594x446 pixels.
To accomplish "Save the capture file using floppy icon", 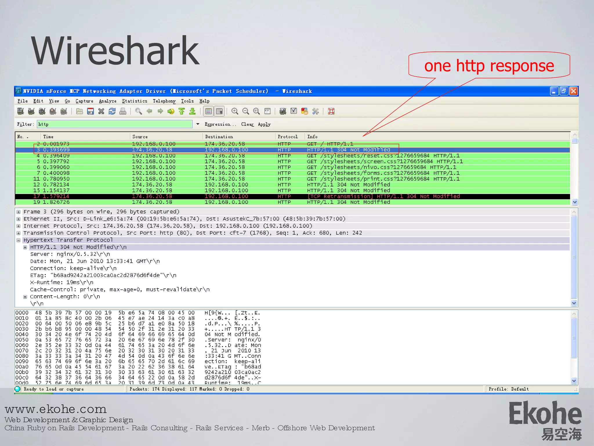I will 90,111.
